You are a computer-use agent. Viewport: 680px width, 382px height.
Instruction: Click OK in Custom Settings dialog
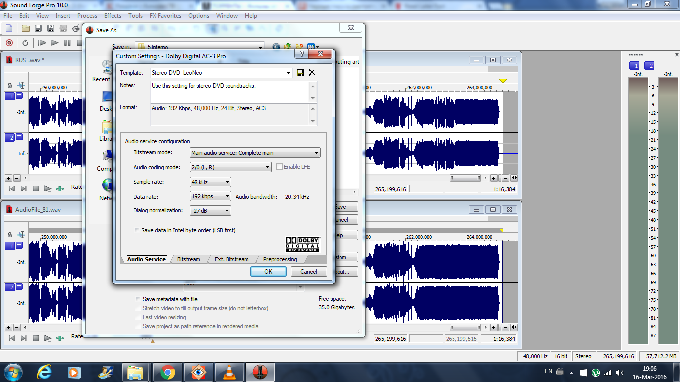pyautogui.click(x=268, y=272)
